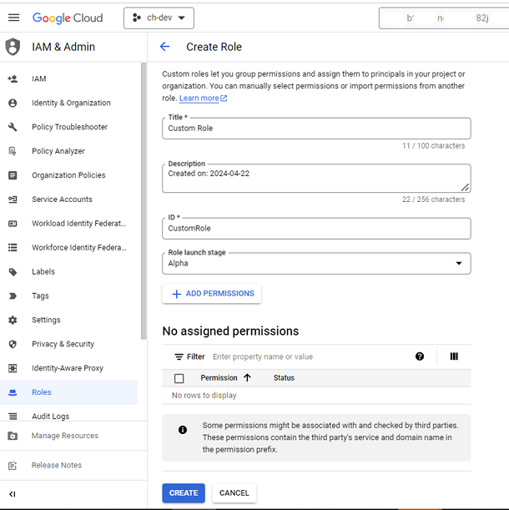Go to Organization Policies in sidebar

pos(68,175)
